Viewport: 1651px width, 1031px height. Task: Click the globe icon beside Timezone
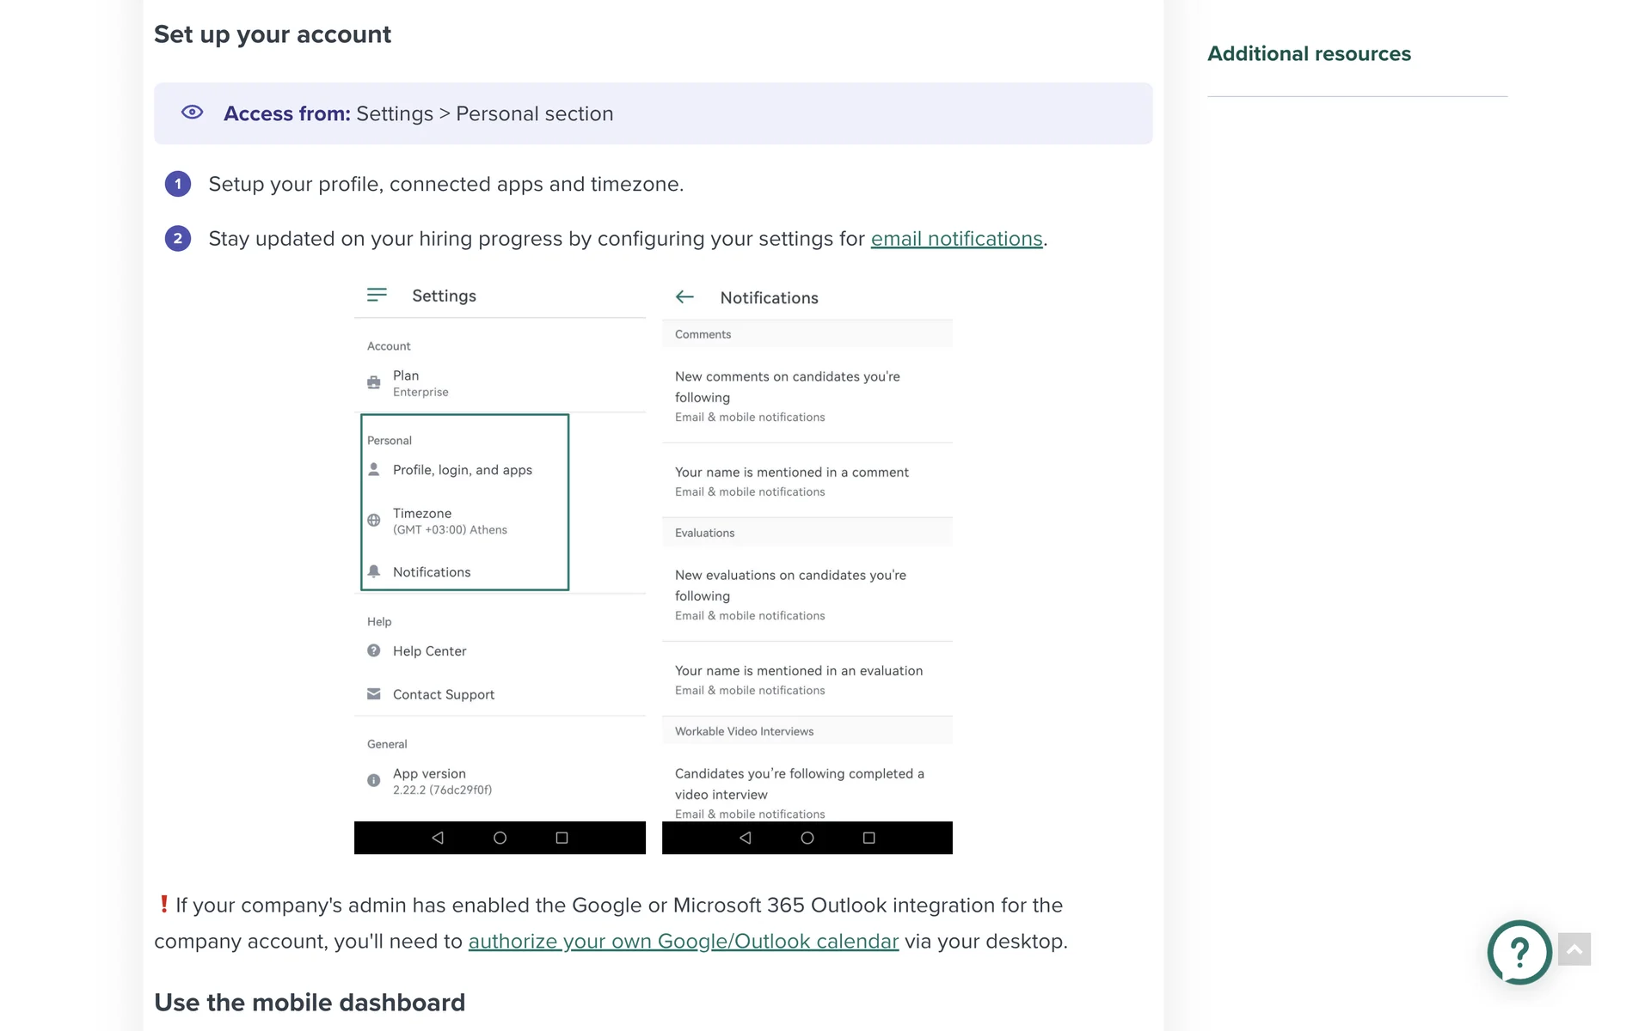374,520
